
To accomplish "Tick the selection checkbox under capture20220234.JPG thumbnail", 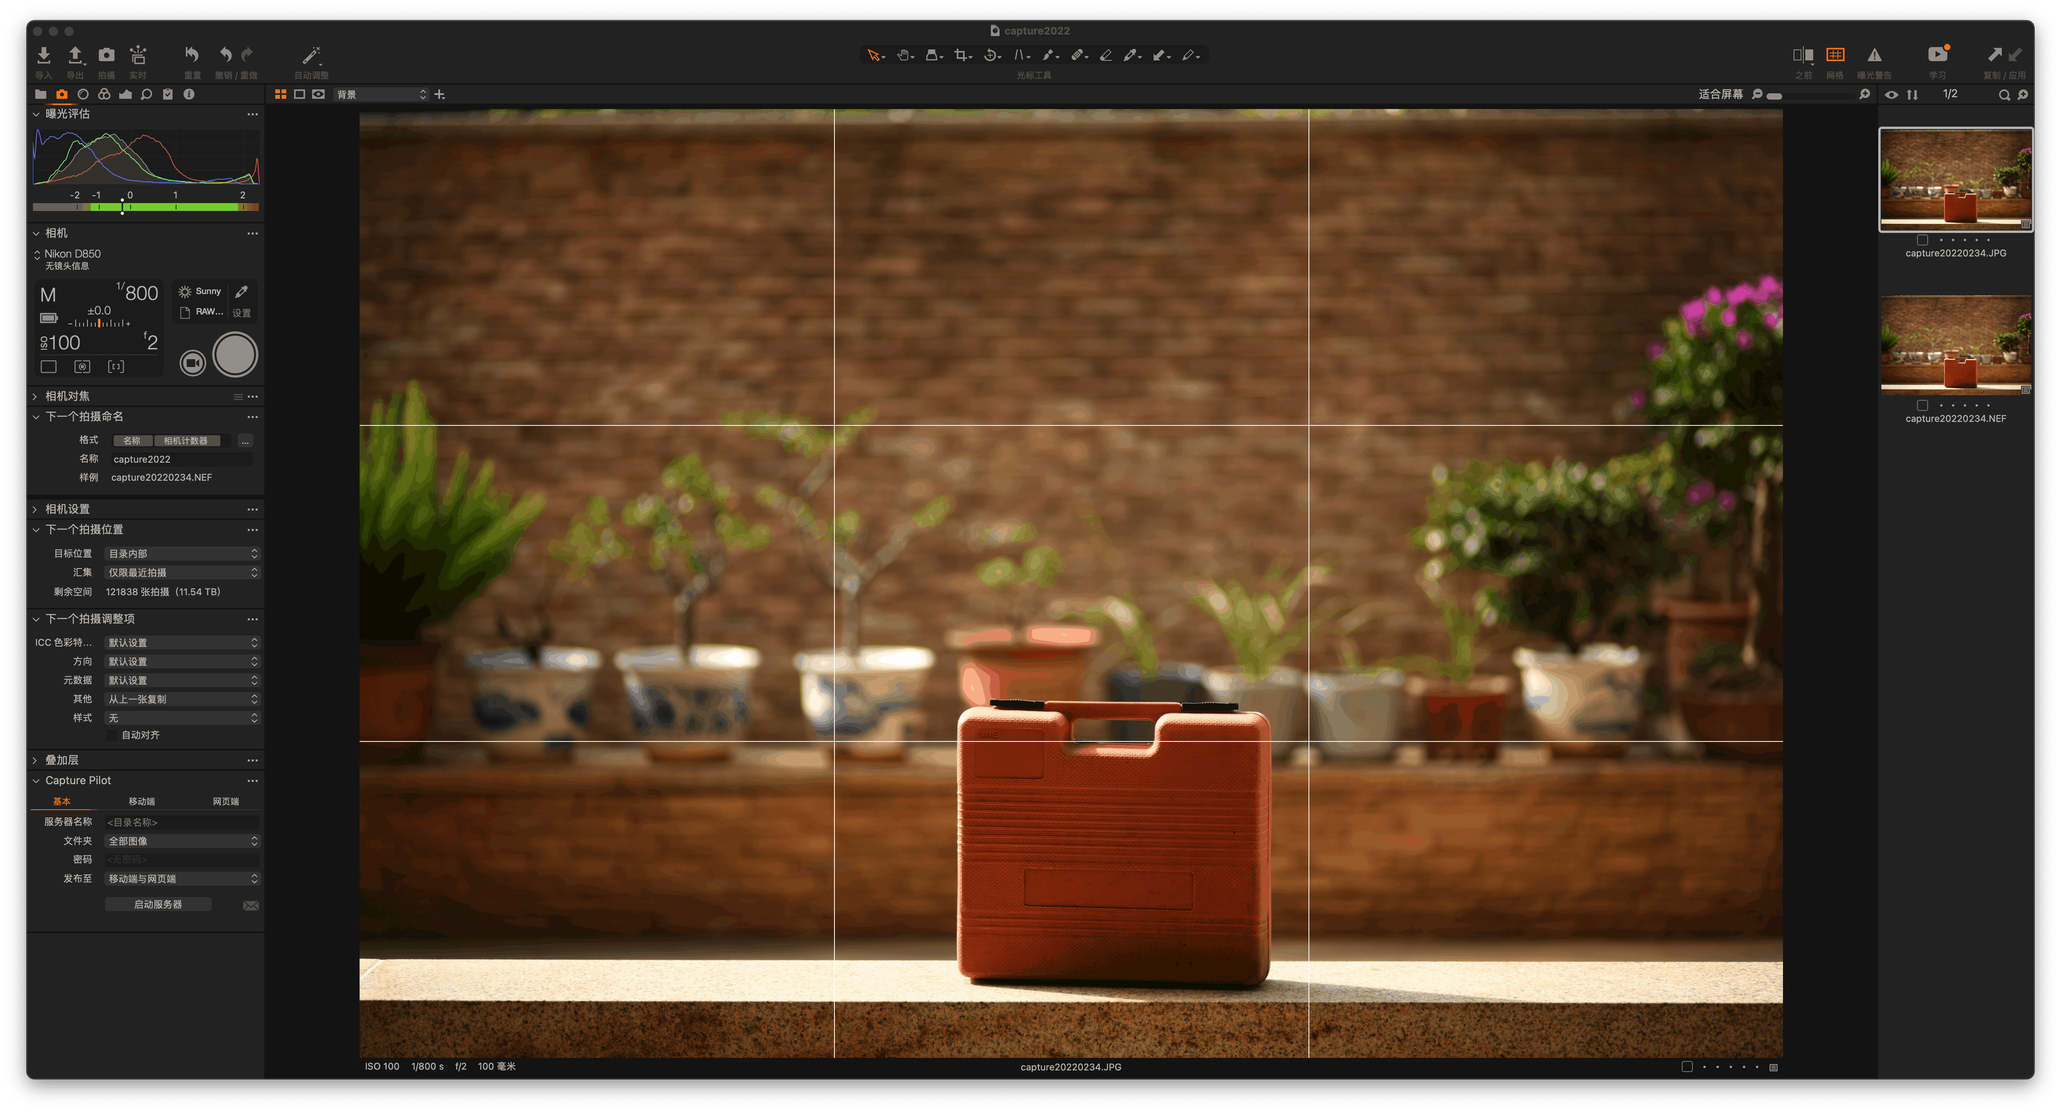I will pos(1922,240).
